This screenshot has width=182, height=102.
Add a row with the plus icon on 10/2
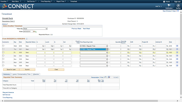[x=177, y=52]
